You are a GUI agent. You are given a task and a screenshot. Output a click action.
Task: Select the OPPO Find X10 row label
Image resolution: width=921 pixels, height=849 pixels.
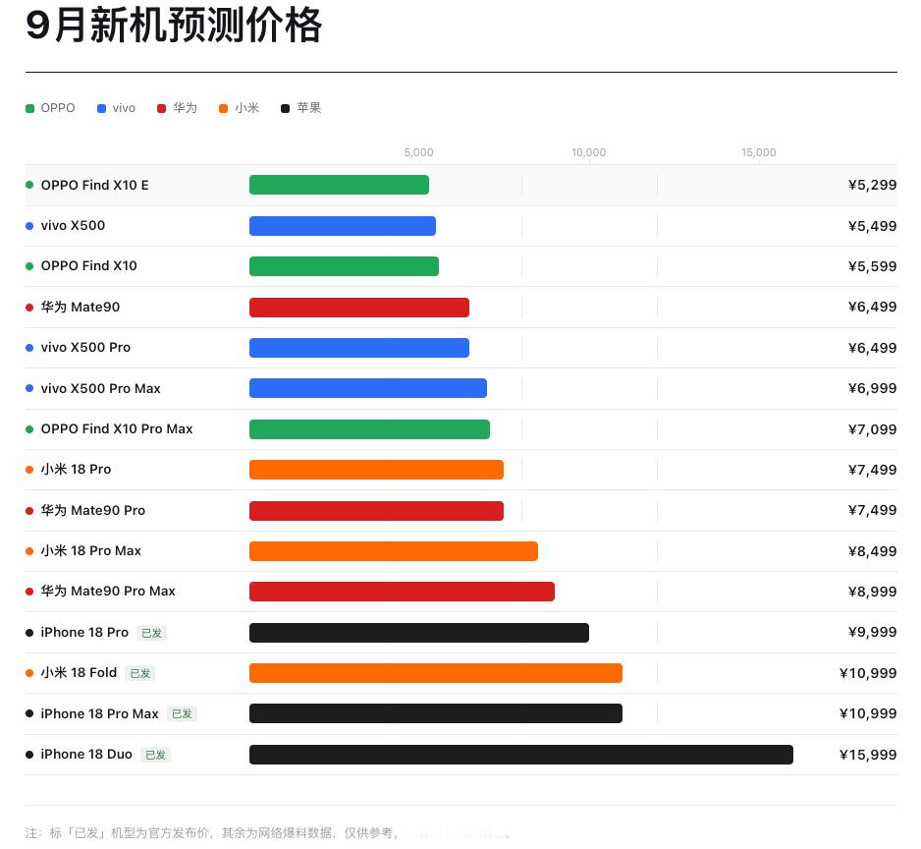tap(88, 266)
